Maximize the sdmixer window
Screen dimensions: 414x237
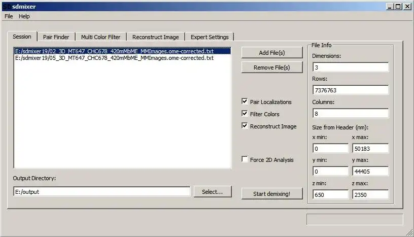[398, 7]
